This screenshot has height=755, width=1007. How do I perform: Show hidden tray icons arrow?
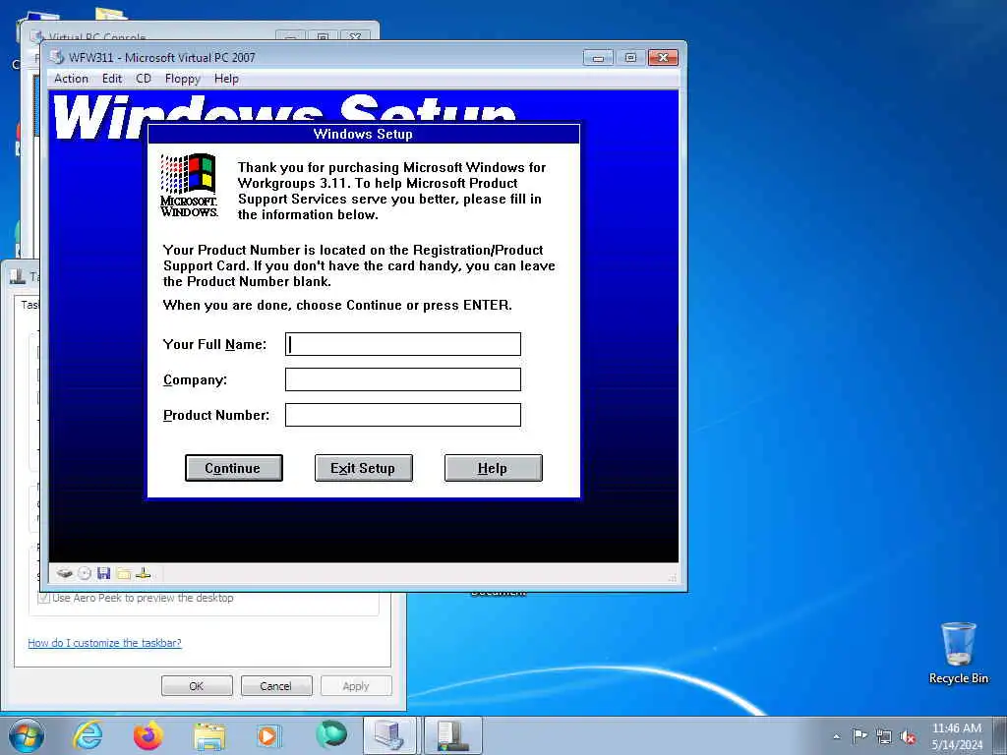836,736
